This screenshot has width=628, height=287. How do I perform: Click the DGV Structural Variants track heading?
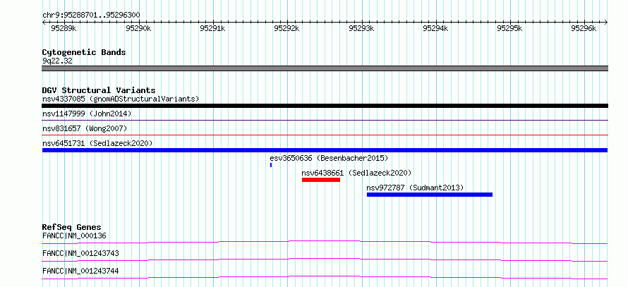tap(99, 90)
